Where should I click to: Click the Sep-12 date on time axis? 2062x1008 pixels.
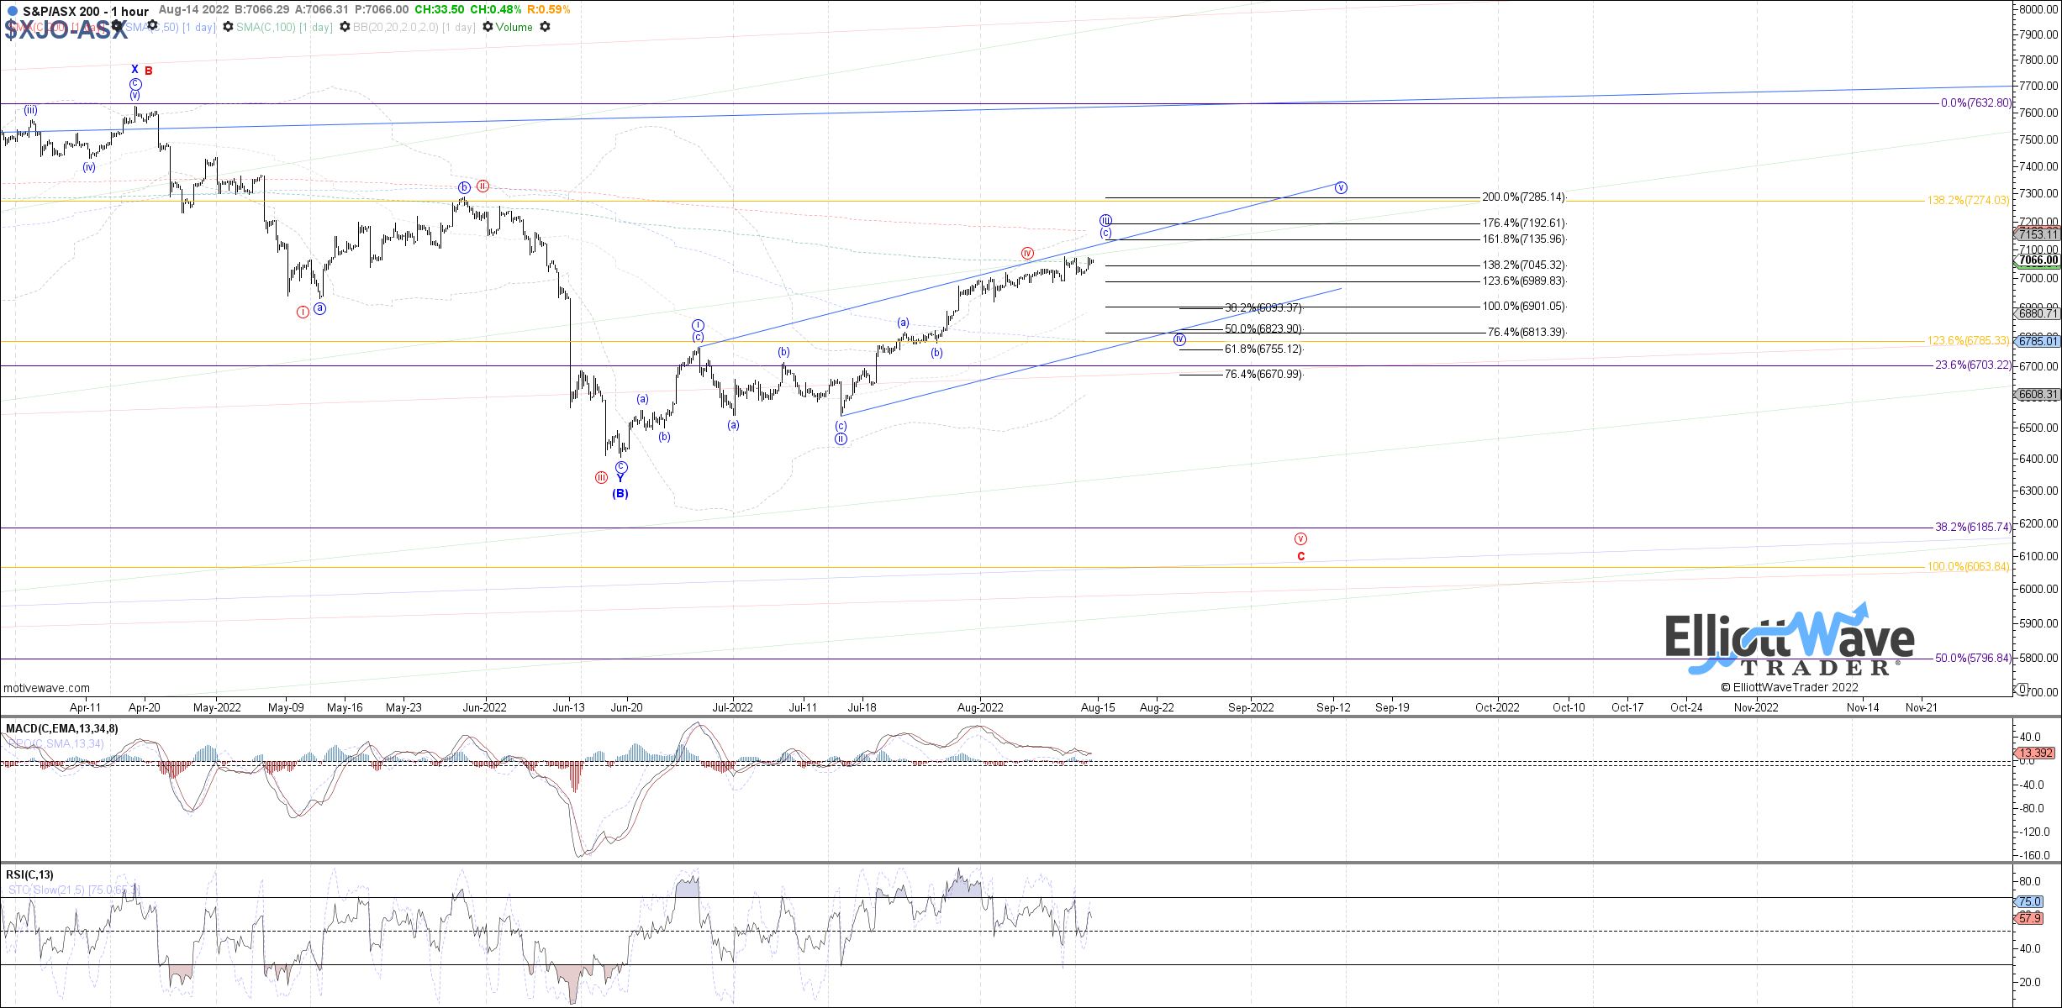[1333, 707]
